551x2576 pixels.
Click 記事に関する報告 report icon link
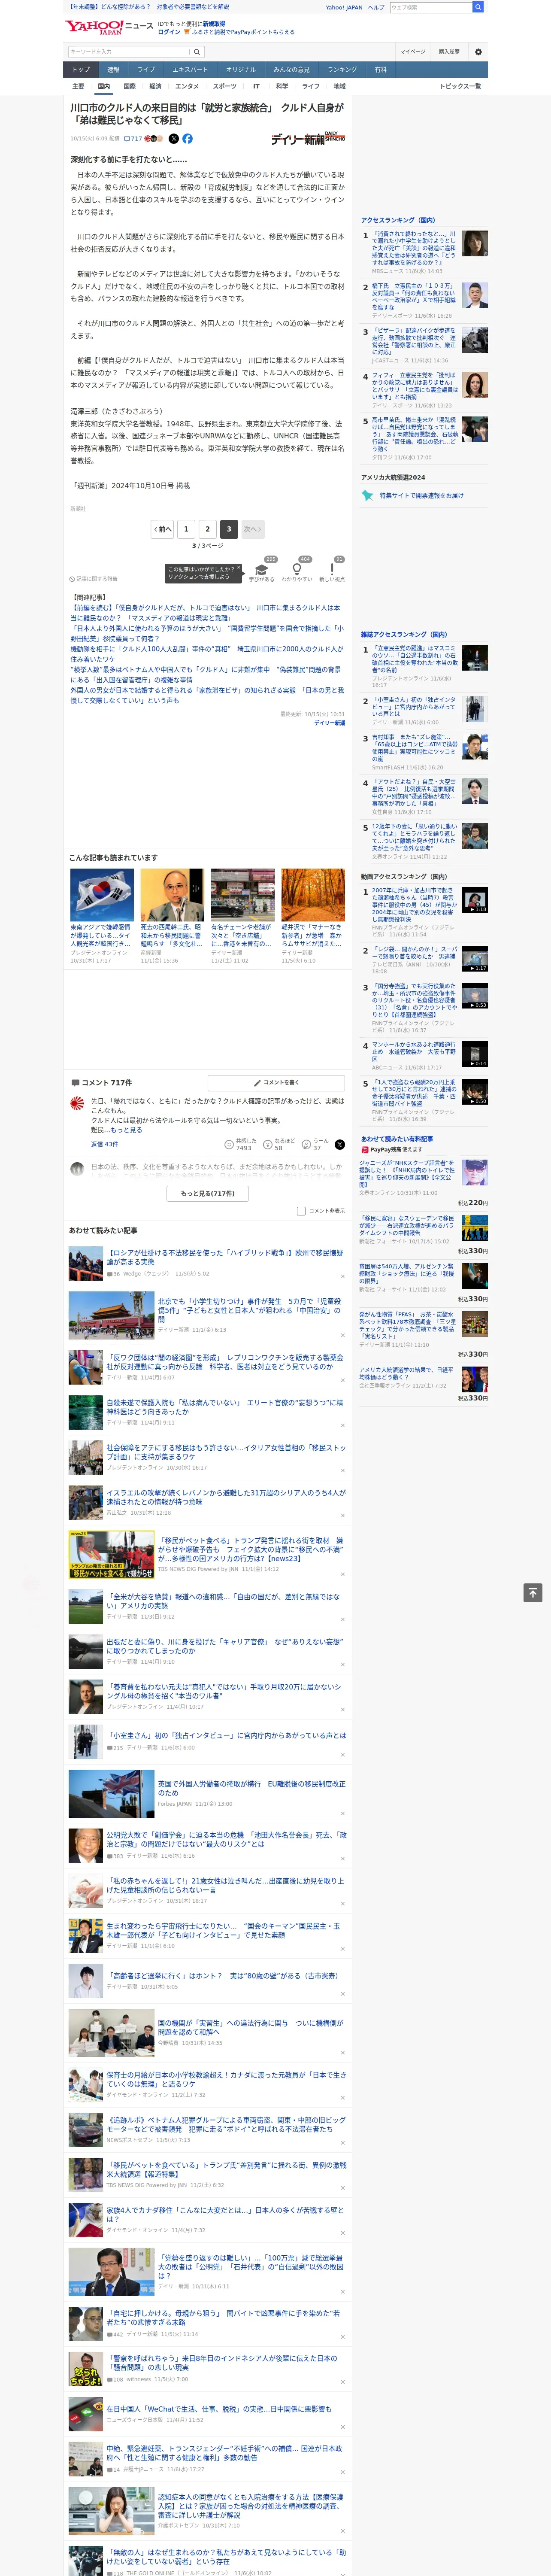94,579
